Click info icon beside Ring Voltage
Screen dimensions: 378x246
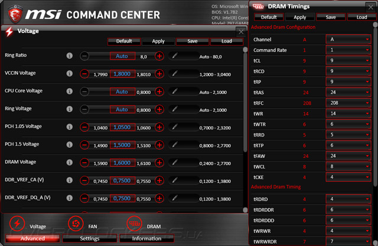pyautogui.click(x=70, y=109)
